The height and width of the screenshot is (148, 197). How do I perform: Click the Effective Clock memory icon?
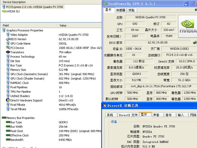[8, 135]
